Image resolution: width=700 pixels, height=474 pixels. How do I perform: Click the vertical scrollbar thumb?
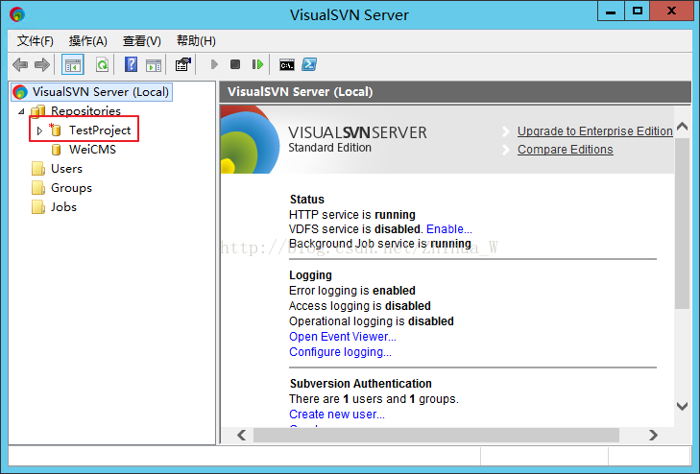click(x=682, y=223)
